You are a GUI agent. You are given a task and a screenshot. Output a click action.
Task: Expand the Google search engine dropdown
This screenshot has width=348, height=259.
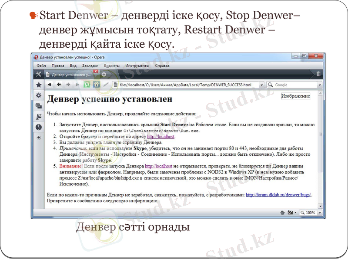[320, 85]
